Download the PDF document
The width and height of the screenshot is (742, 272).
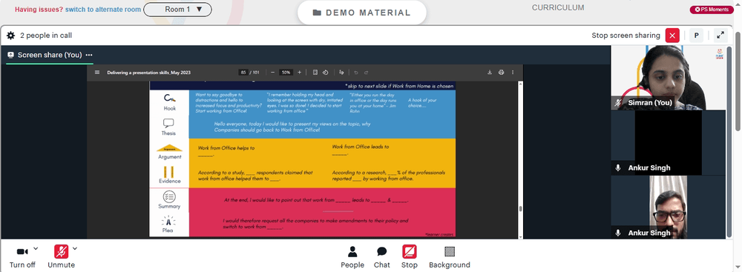coord(490,73)
